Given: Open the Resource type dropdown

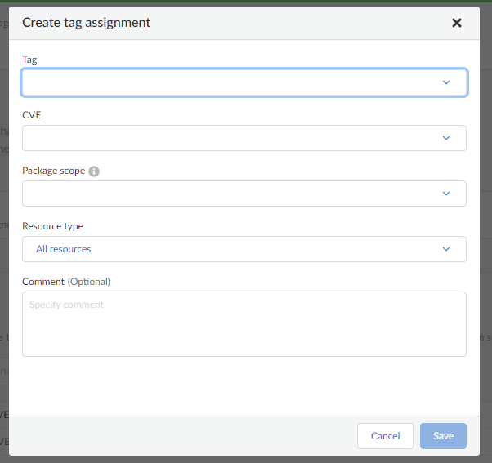Looking at the screenshot, I should (244, 249).
